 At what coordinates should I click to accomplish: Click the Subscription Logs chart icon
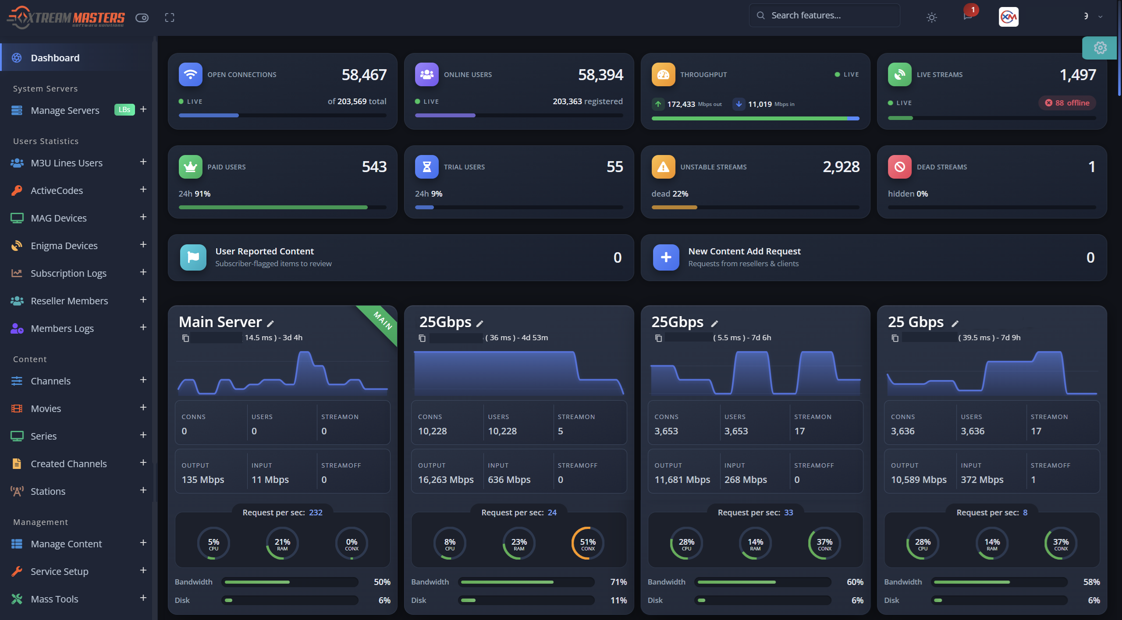click(x=17, y=273)
